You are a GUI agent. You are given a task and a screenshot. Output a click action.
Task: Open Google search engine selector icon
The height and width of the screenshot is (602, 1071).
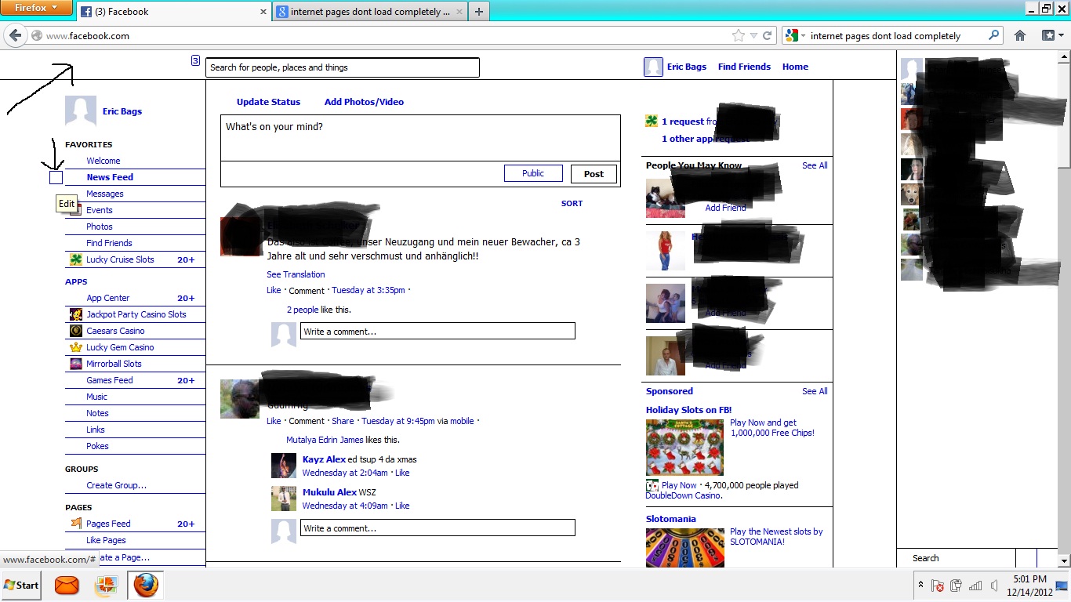tap(793, 35)
